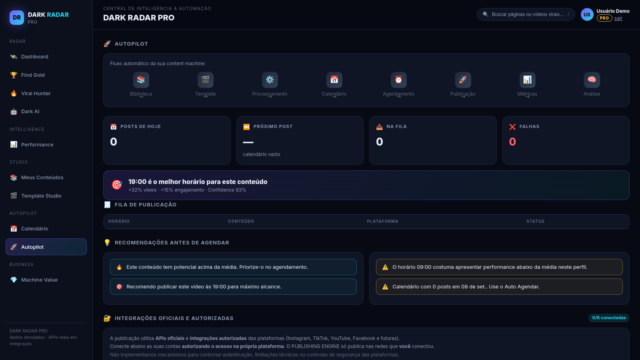This screenshot has width=640, height=360.
Task: Click the Autopilot heading rocket icon
Action: 107,44
